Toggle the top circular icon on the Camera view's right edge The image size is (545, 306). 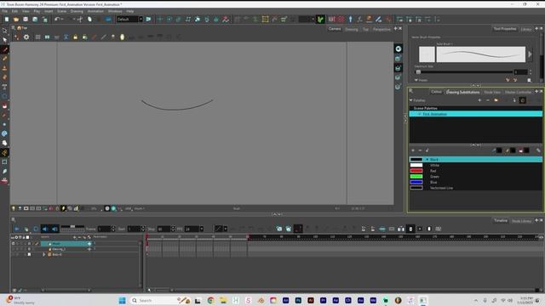click(399, 49)
